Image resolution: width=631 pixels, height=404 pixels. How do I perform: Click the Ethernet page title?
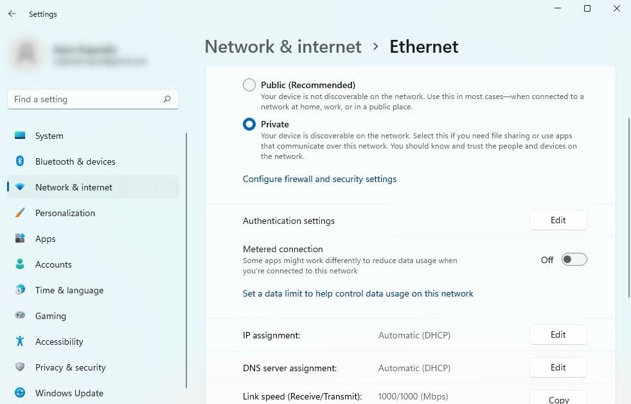pyautogui.click(x=423, y=47)
